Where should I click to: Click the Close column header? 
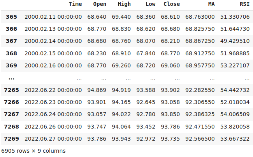(x=172, y=4)
